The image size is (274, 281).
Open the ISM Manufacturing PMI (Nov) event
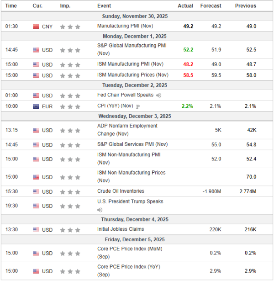pyautogui.click(x=130, y=64)
